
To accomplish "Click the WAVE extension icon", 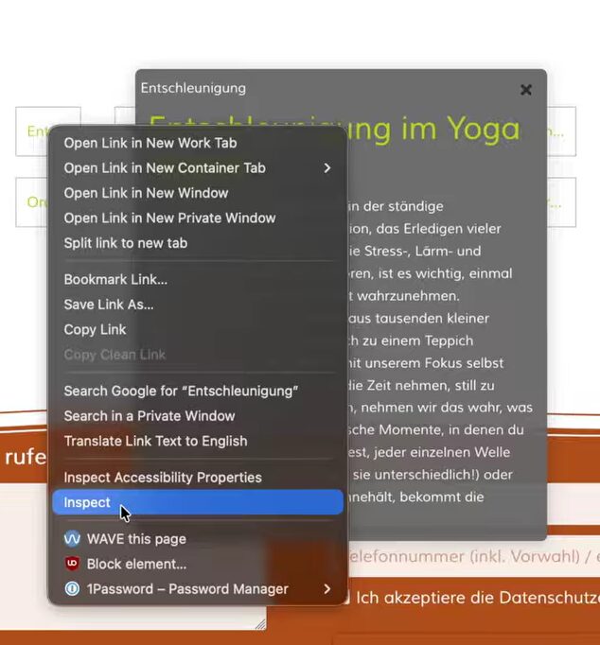I will click(72, 538).
